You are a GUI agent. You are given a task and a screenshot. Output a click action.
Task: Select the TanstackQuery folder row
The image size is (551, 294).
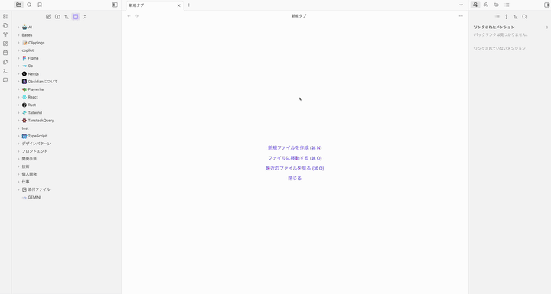point(67,121)
